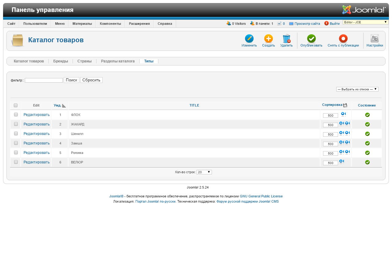This screenshot has width=392, height=269.
Task: Open the Пользователи menu
Action: [x=35, y=24]
